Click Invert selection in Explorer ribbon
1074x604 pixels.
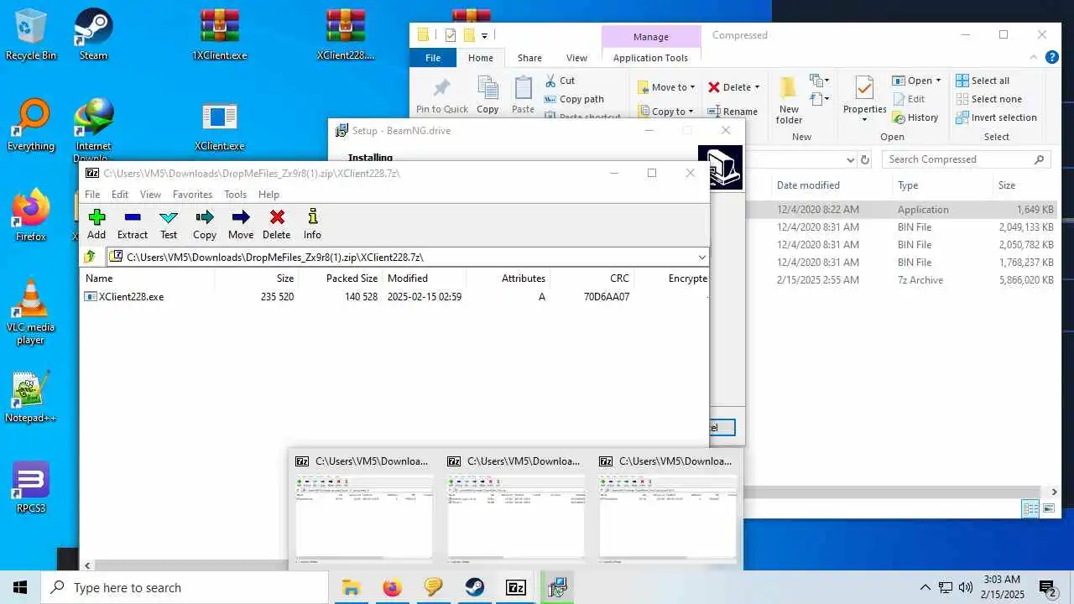click(996, 117)
